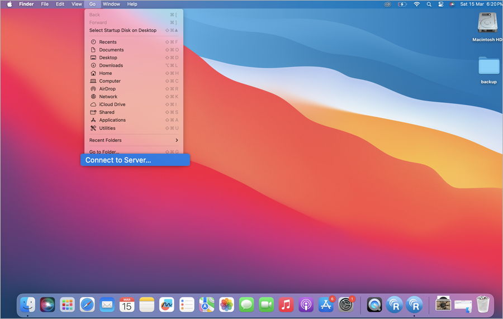Viewport: 503px width, 319px height.
Task: Choose Go to Folder… menu entry
Action: (x=134, y=151)
